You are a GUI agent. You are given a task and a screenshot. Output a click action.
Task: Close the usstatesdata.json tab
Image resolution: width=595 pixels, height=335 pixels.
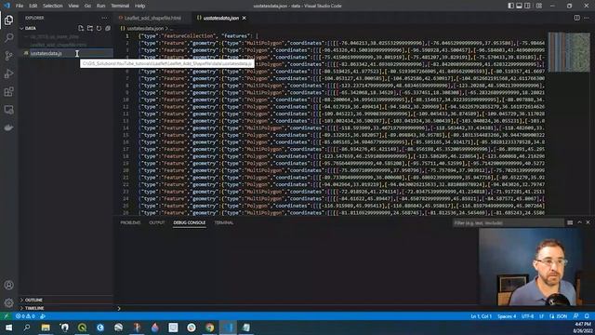click(x=244, y=18)
